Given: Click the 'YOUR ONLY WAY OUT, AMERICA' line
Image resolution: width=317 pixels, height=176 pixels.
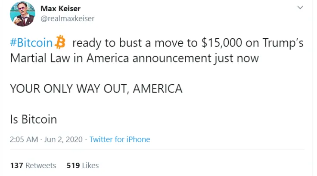Looking at the screenshot, I should (x=96, y=89).
